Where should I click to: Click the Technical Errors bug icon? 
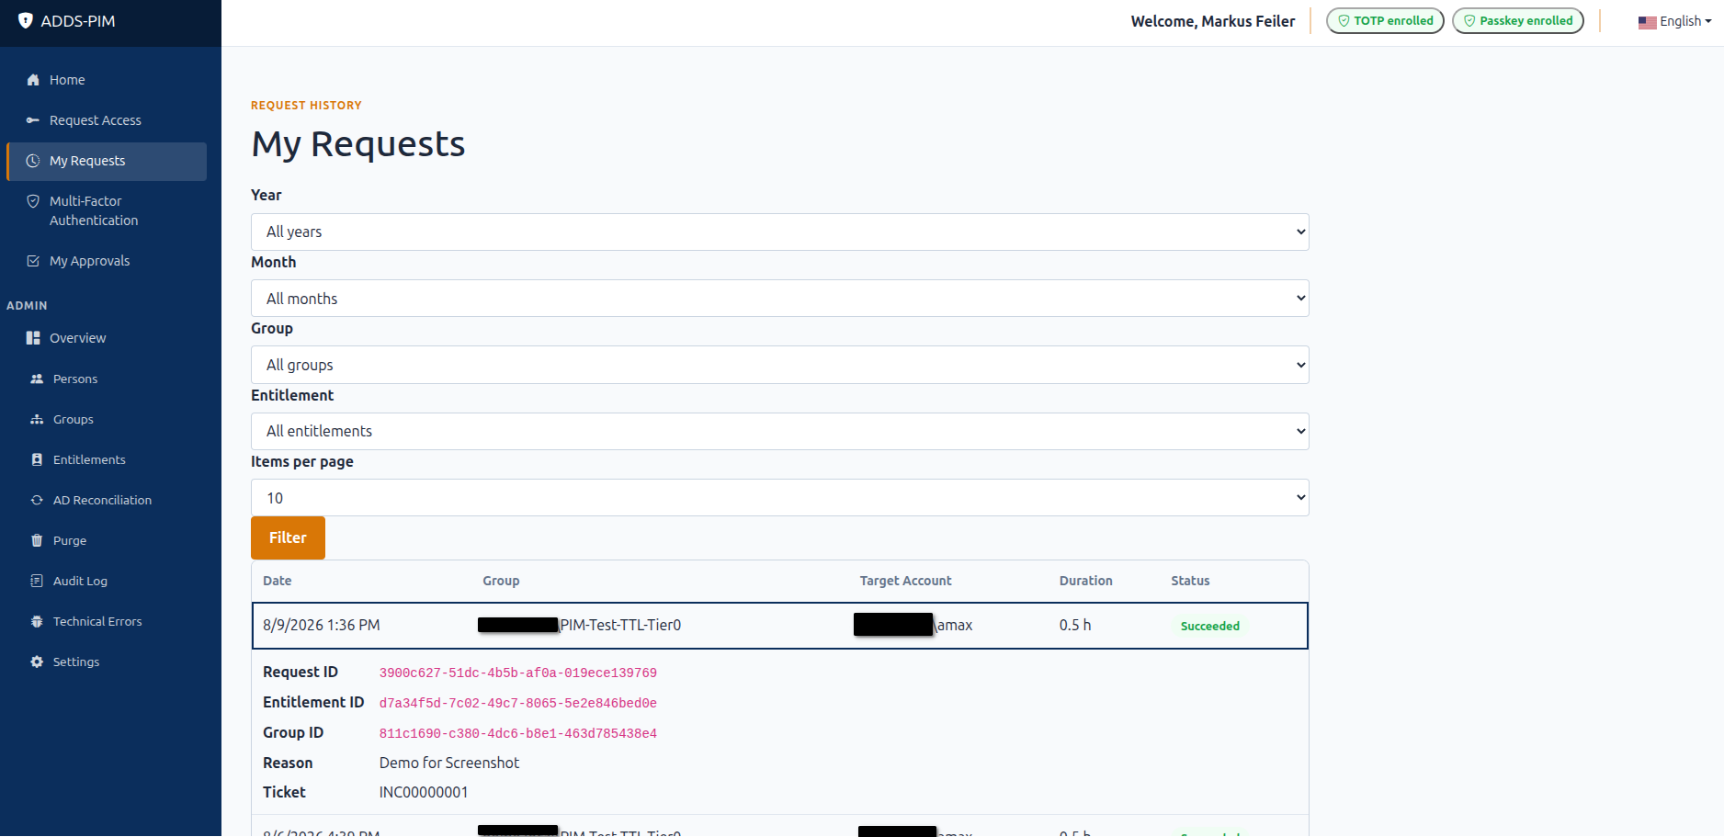click(x=37, y=621)
